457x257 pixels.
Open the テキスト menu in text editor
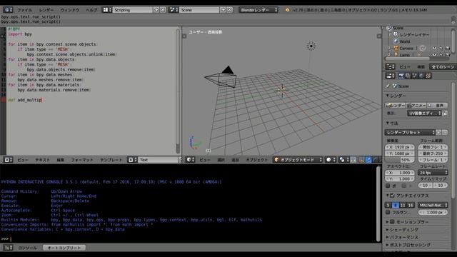(43, 160)
